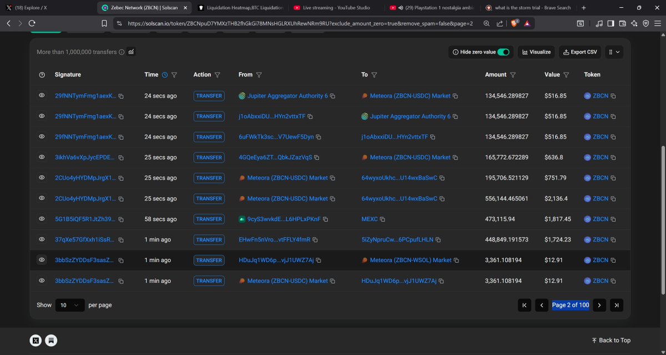Open Amount column filter
This screenshot has width=666, height=355.
tap(513, 75)
